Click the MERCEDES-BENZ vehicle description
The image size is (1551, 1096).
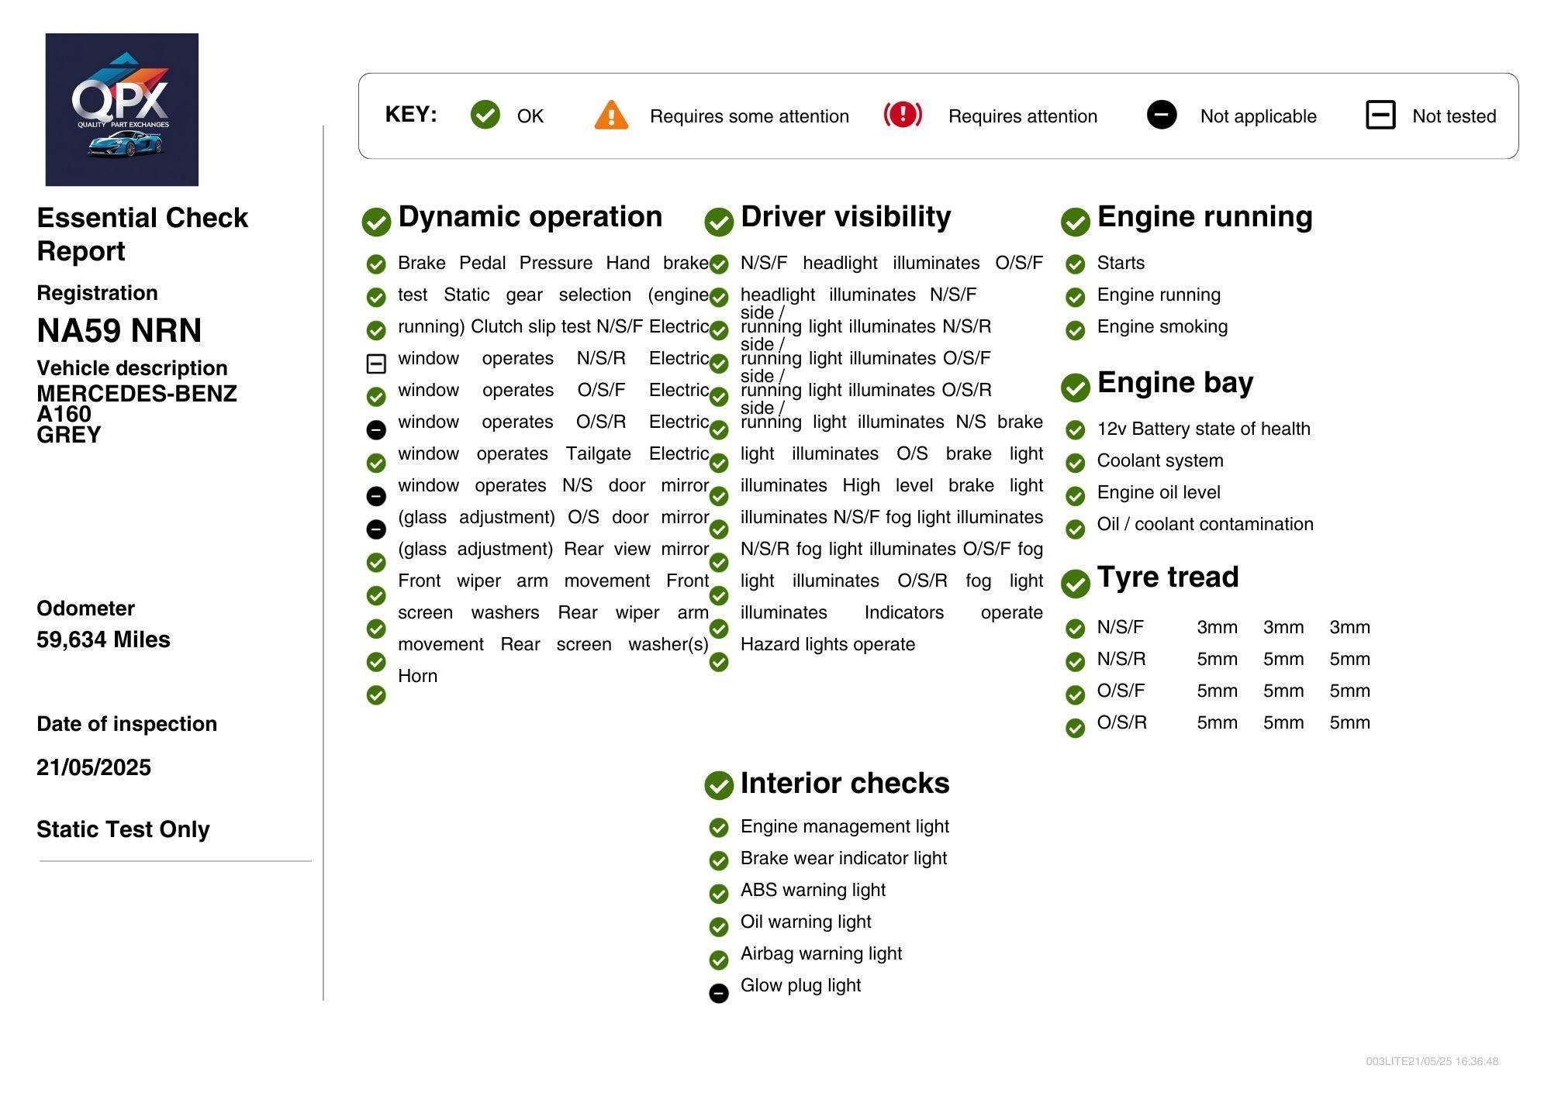coord(136,394)
